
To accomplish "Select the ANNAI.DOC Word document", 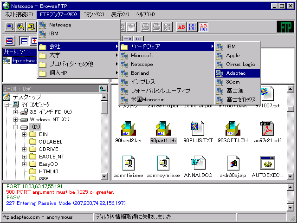I will [x=198, y=166].
